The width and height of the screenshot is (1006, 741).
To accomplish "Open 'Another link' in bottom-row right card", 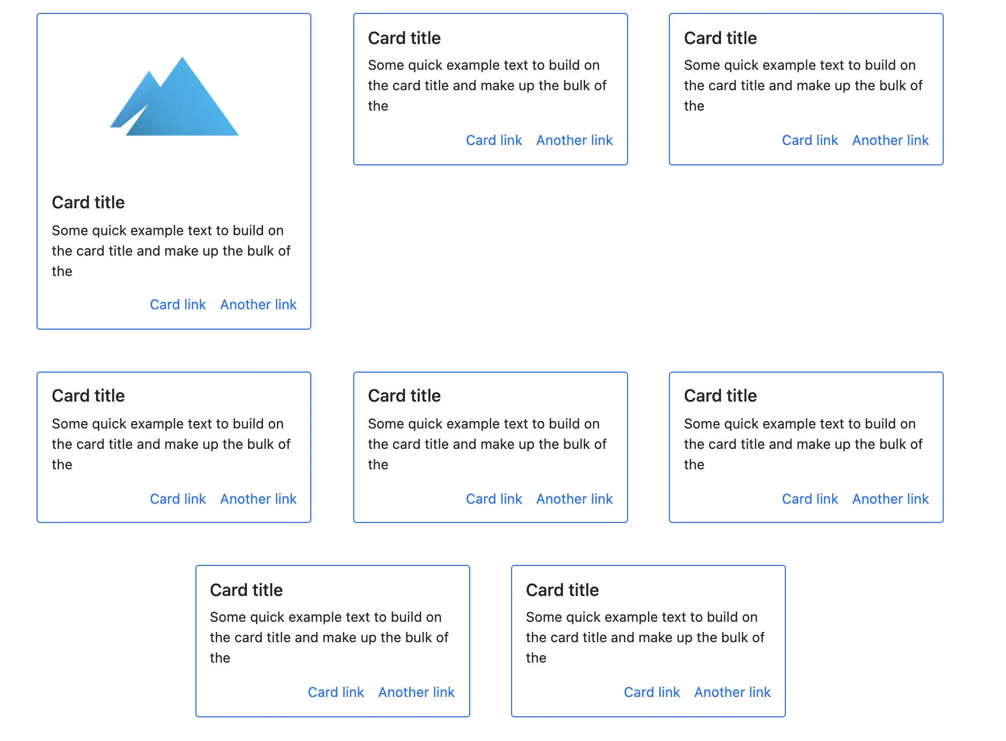I will [732, 692].
